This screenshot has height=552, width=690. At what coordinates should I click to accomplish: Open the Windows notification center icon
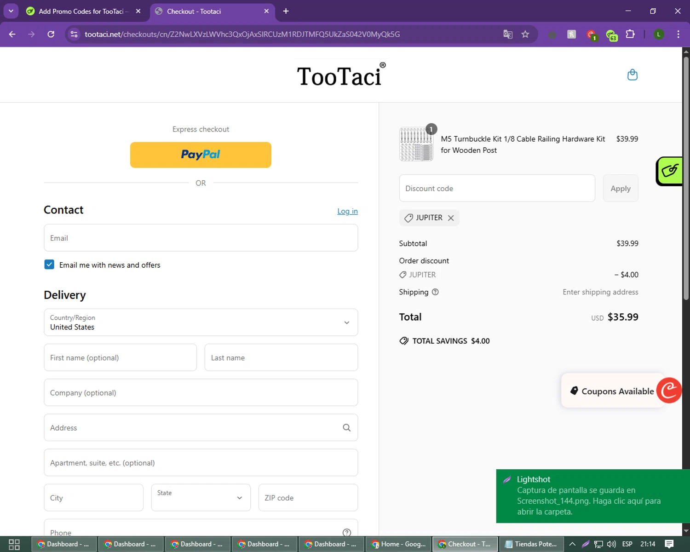[x=669, y=544]
